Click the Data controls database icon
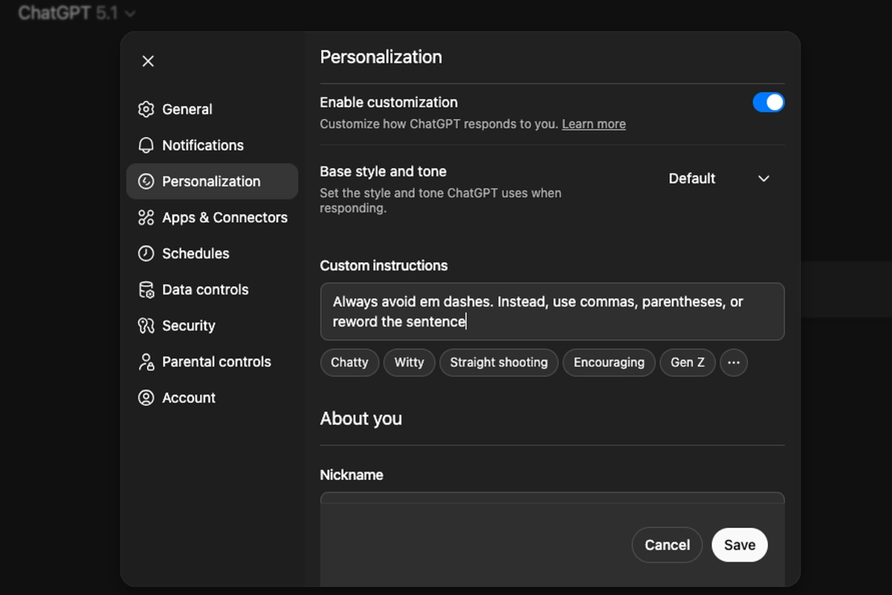Viewport: 892px width, 595px height. 146,289
